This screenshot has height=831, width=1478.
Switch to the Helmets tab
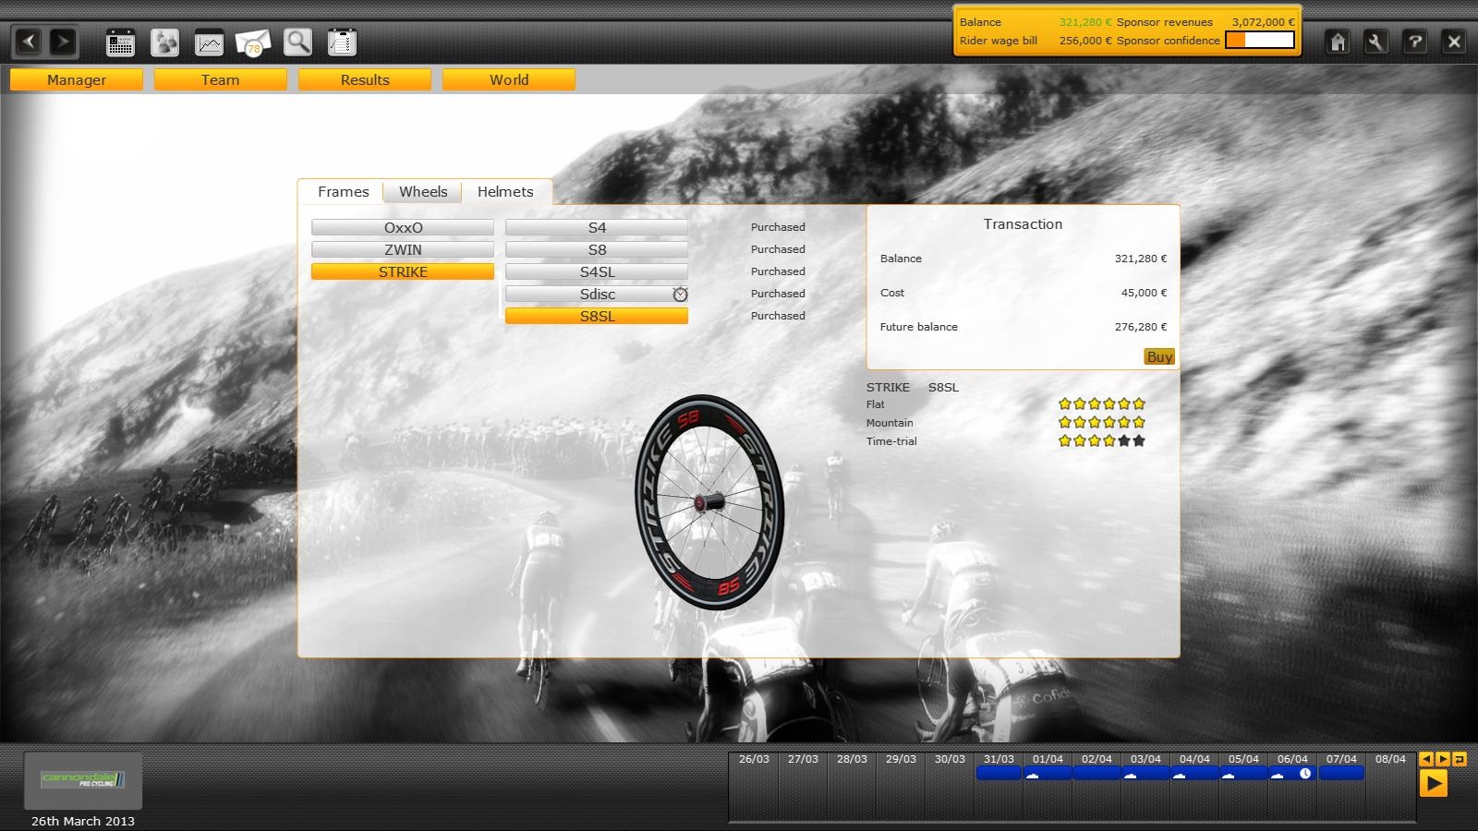pyautogui.click(x=505, y=192)
